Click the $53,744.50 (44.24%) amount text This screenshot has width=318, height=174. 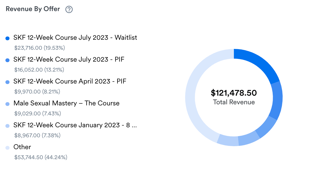click(41, 157)
